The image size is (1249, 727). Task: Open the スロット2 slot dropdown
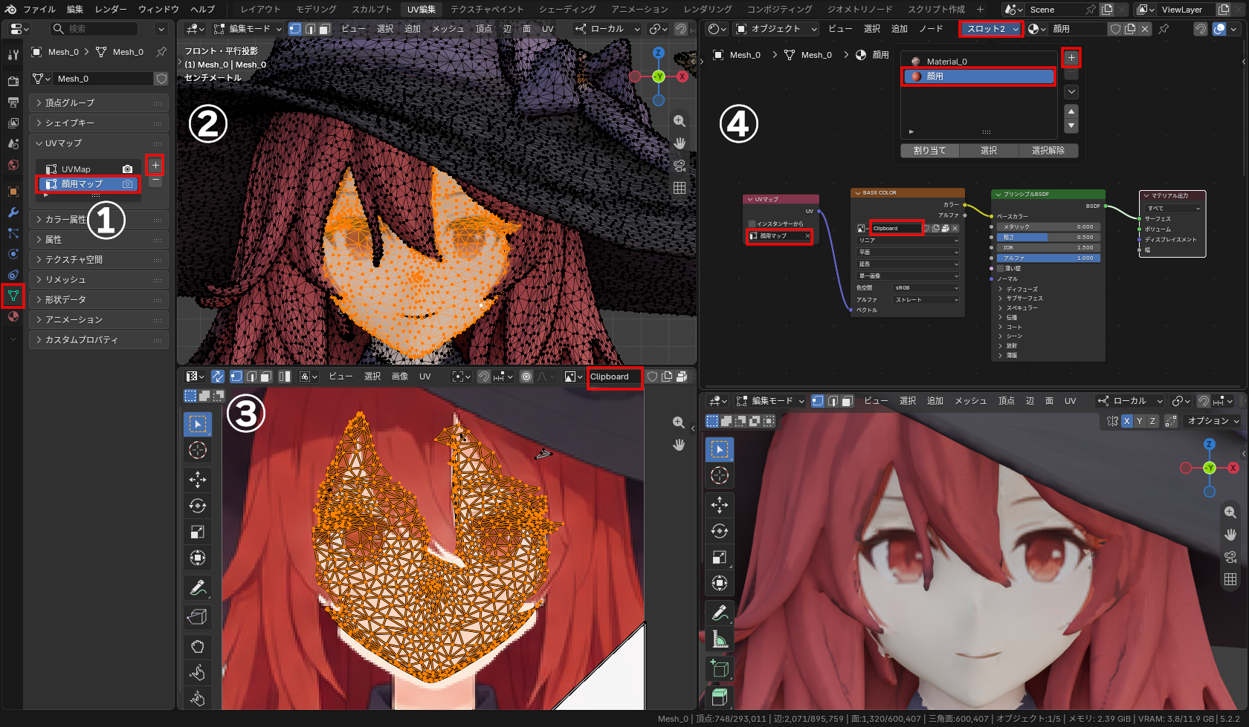(x=991, y=29)
